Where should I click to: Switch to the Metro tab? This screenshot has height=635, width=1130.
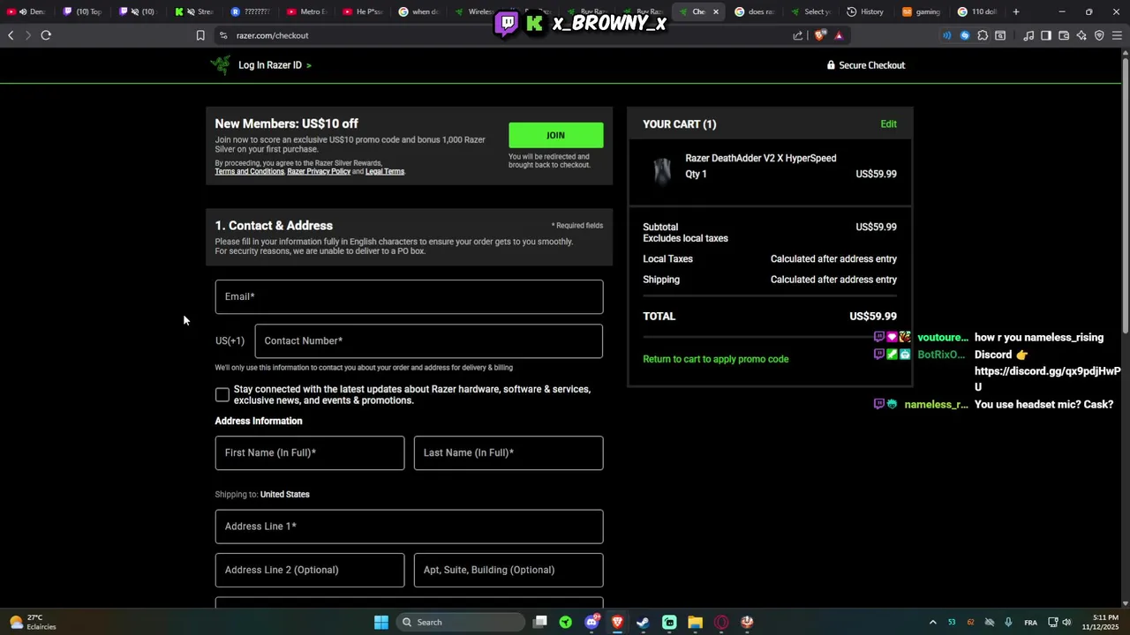point(306,11)
